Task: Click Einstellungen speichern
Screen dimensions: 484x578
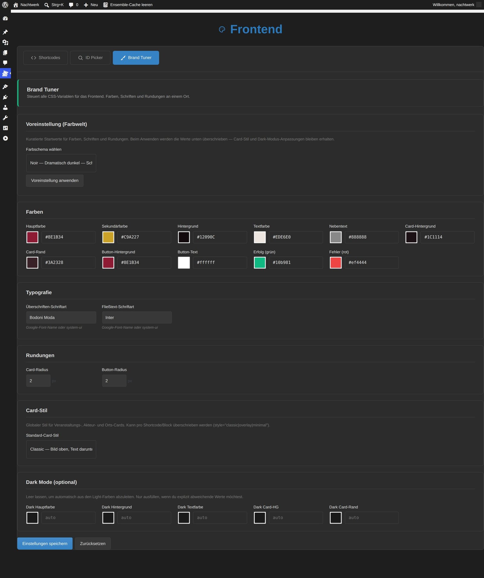Action: tap(45, 544)
